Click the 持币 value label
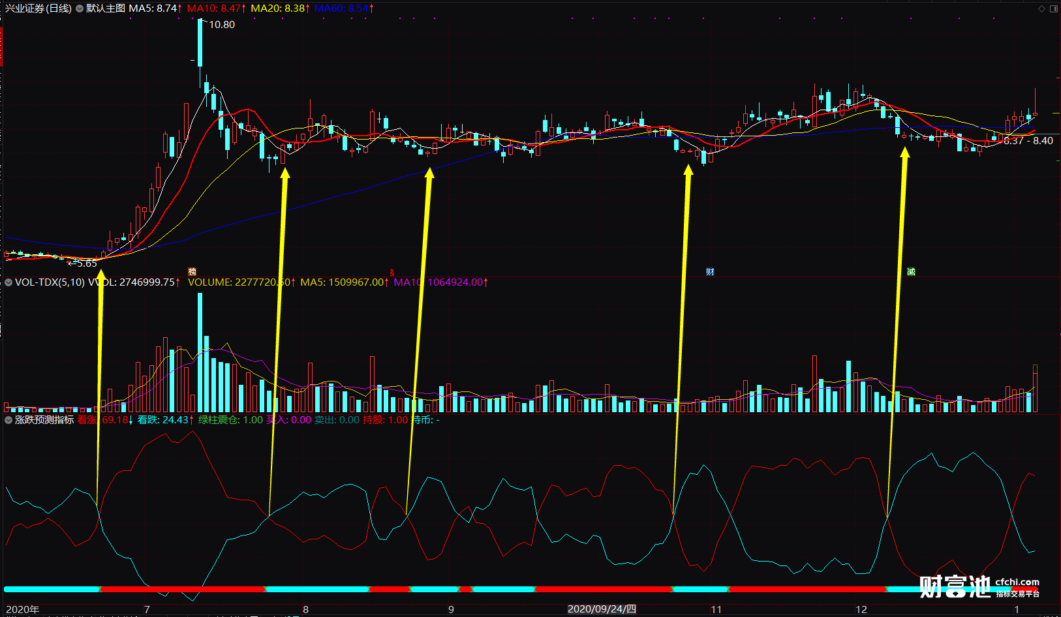1061x617 pixels. coord(425,420)
